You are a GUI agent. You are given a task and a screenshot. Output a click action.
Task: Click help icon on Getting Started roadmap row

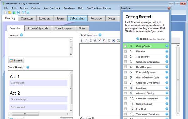[x=167, y=46]
